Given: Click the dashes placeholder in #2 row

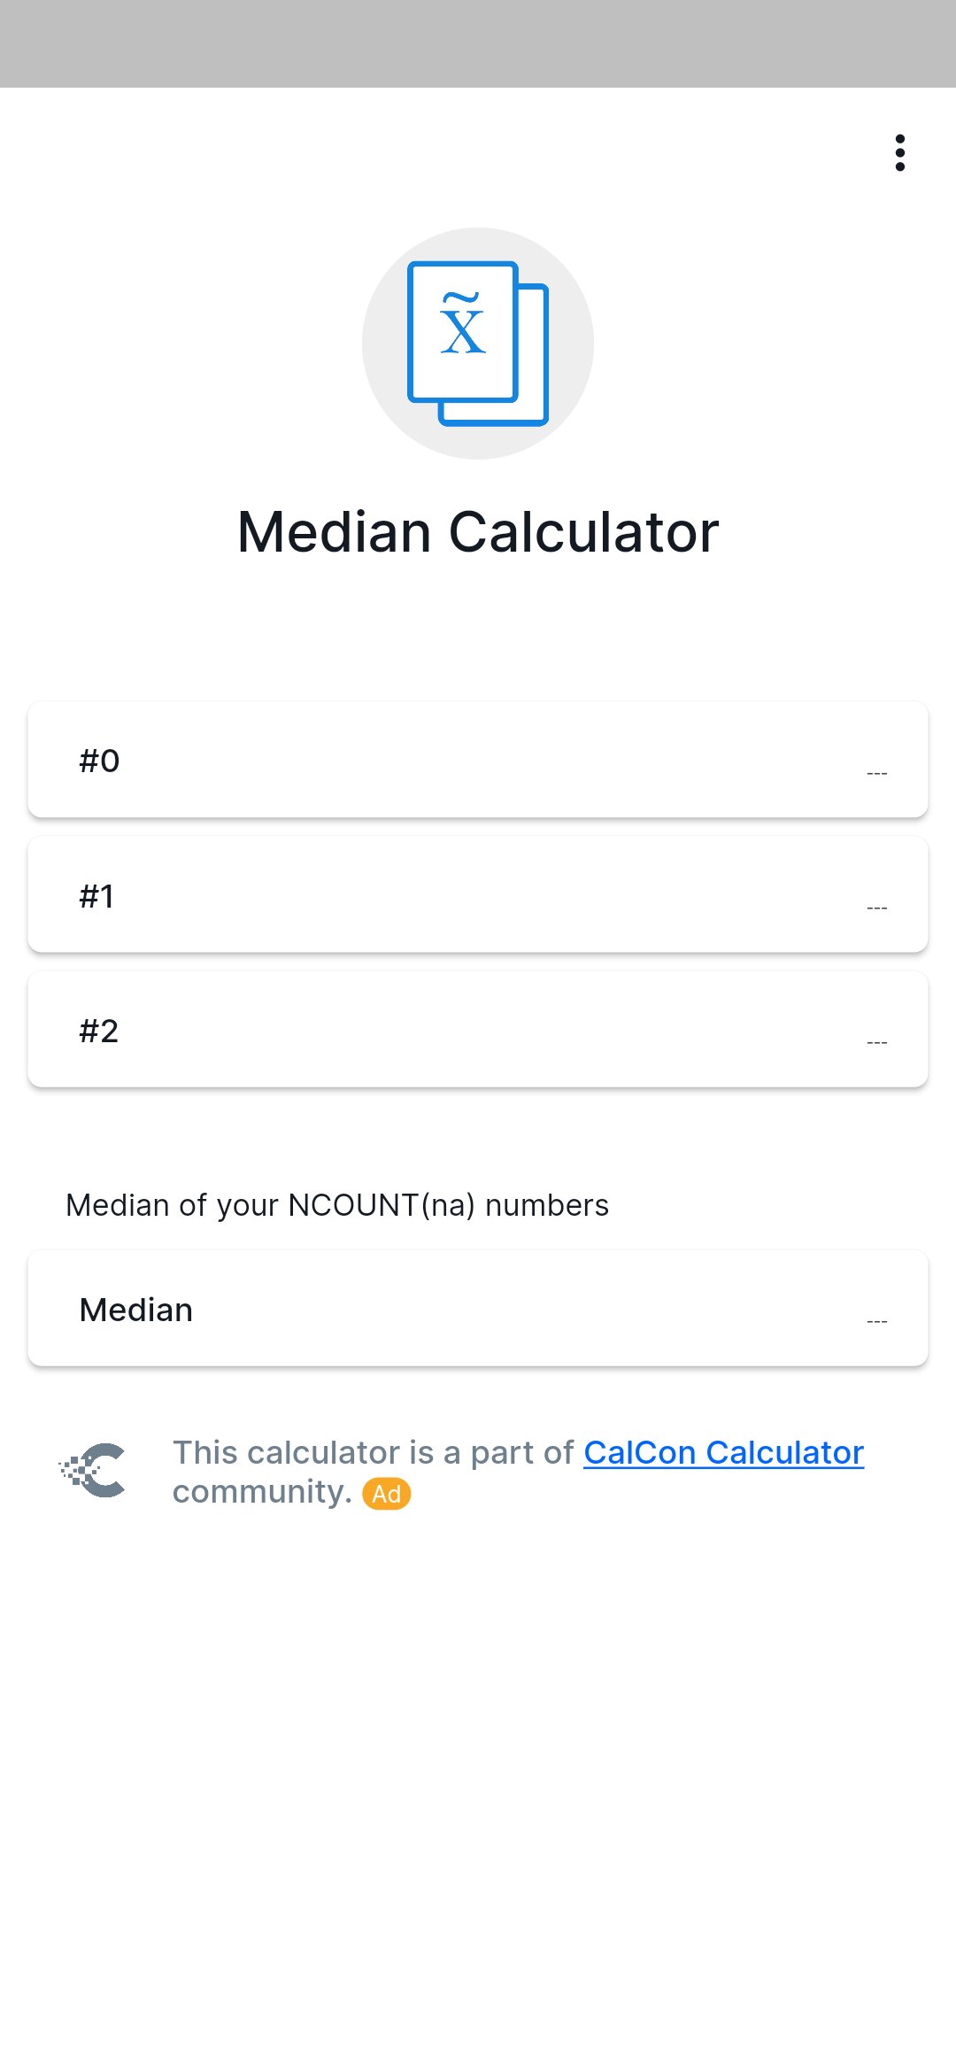Looking at the screenshot, I should 876,1042.
